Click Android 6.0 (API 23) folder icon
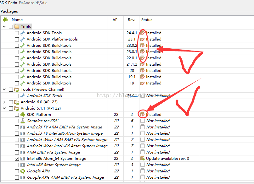Viewport: 254px width, 184px height. click(x=17, y=102)
